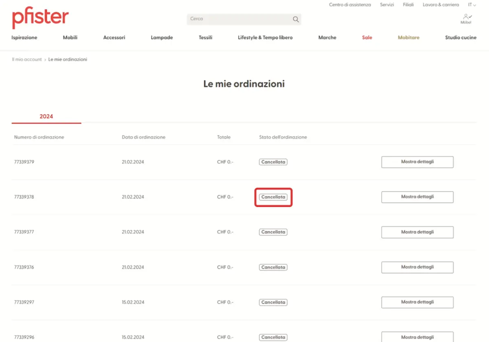Show details for order 77339297
This screenshot has width=489, height=342.
[417, 302]
